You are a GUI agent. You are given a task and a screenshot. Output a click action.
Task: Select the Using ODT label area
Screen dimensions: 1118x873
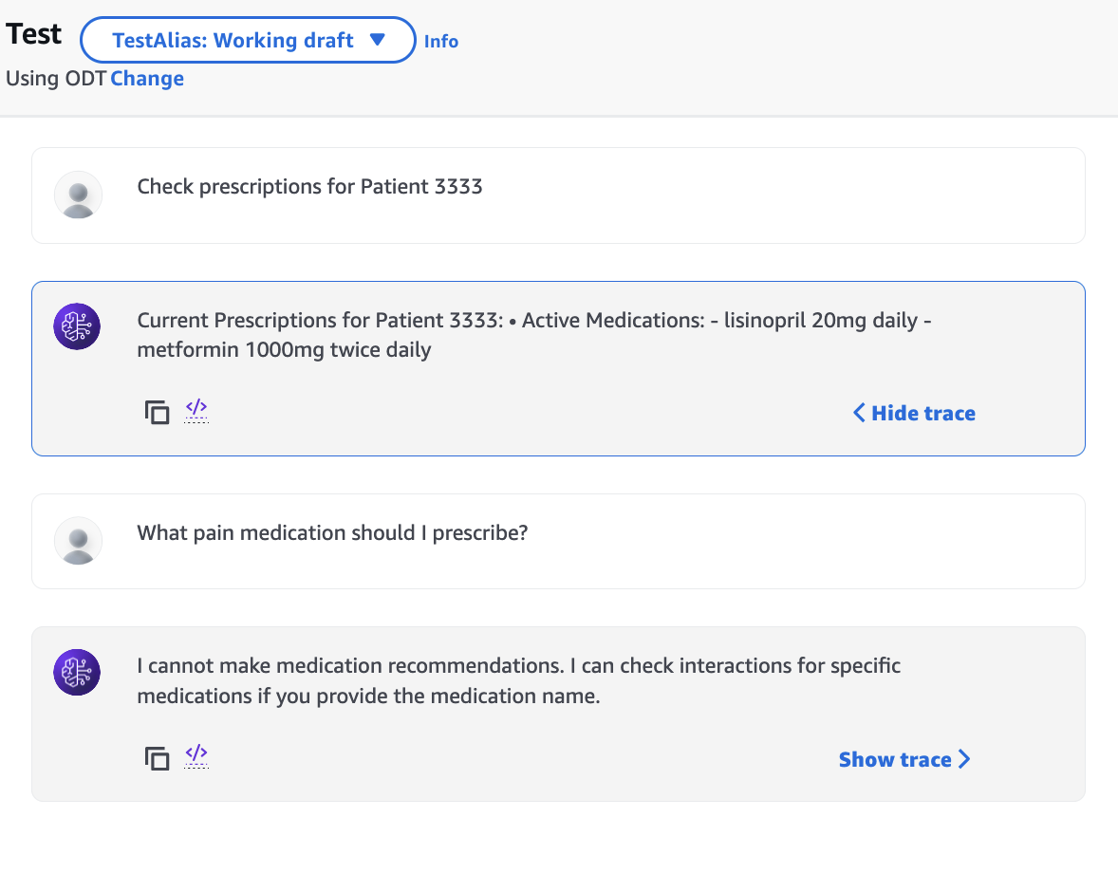pyautogui.click(x=53, y=78)
